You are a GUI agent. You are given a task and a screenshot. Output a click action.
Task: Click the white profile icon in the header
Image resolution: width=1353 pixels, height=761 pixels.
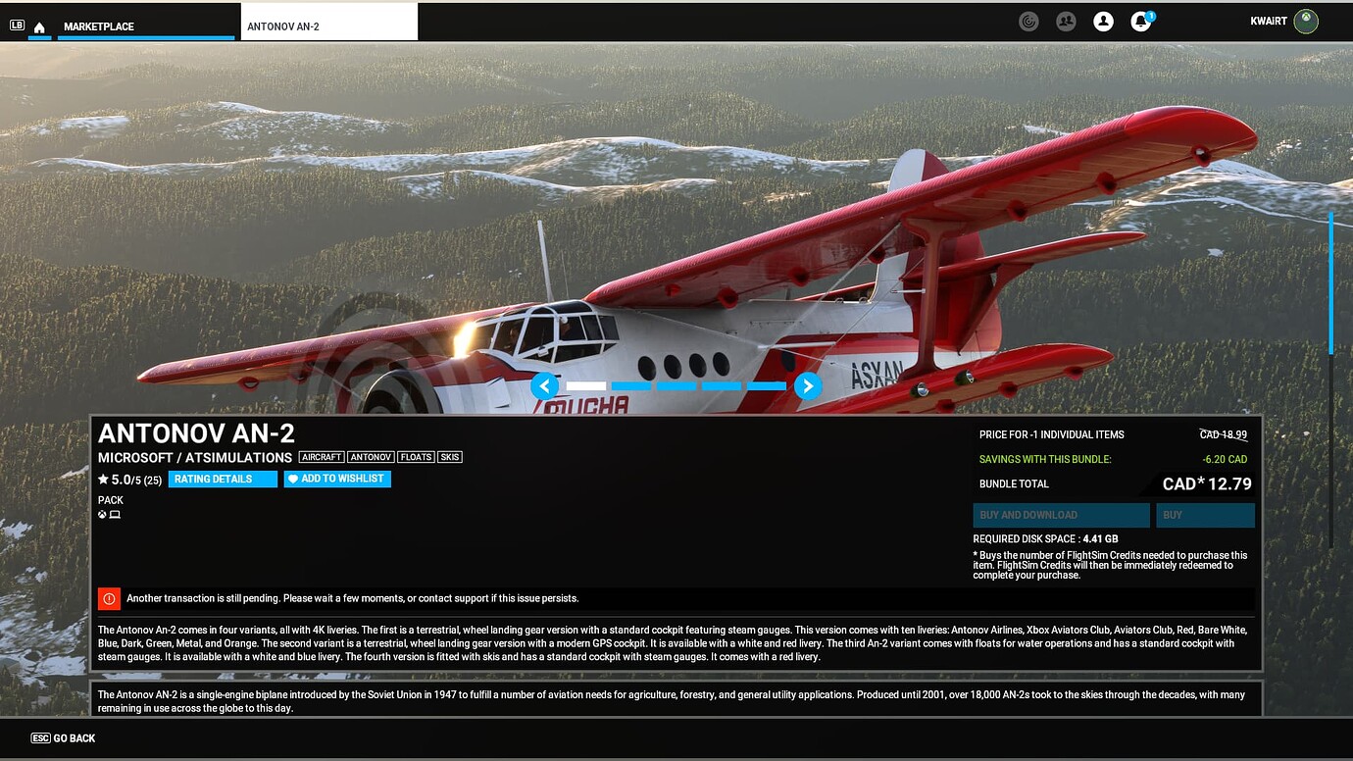pyautogui.click(x=1103, y=20)
